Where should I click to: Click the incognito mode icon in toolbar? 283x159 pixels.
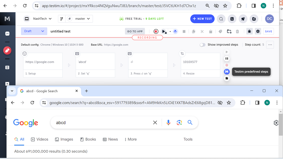click(175, 31)
